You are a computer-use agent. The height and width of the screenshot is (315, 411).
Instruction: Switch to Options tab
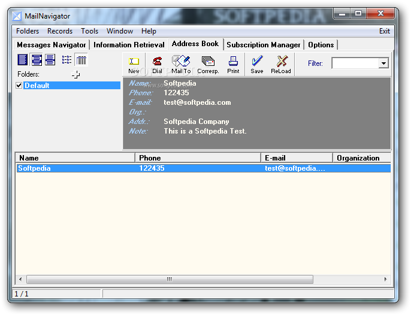click(321, 45)
